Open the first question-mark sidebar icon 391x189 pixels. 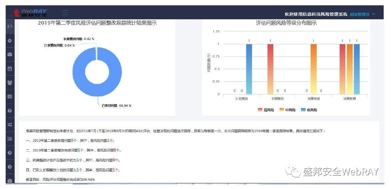pos(10,110)
